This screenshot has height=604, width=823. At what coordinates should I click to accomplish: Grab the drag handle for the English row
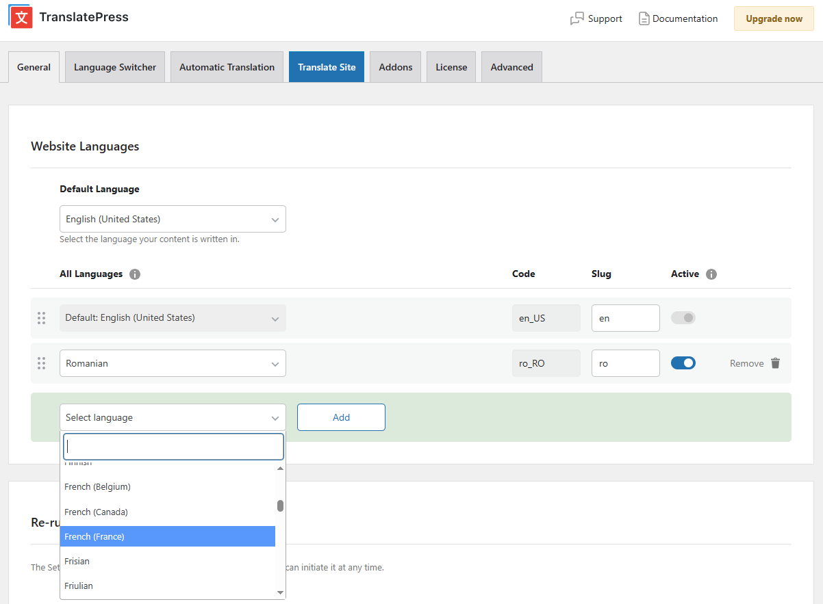point(41,317)
